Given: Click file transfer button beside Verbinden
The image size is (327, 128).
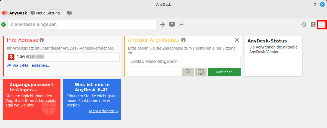Looking at the screenshot, I should point(188,72).
